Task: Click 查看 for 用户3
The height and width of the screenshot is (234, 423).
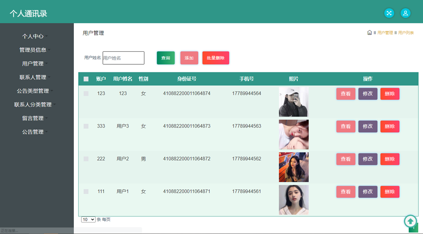Action: [x=345, y=127]
